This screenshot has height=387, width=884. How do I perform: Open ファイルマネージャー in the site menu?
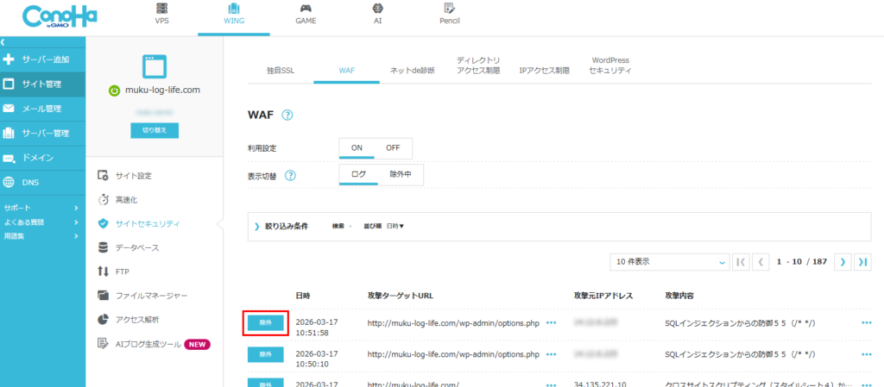click(x=150, y=296)
